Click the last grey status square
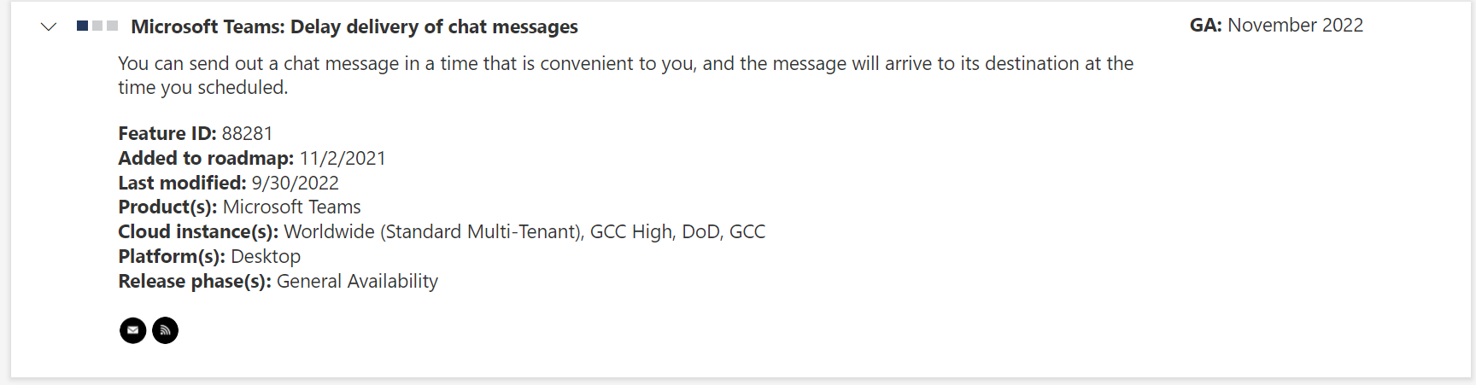 tap(113, 26)
